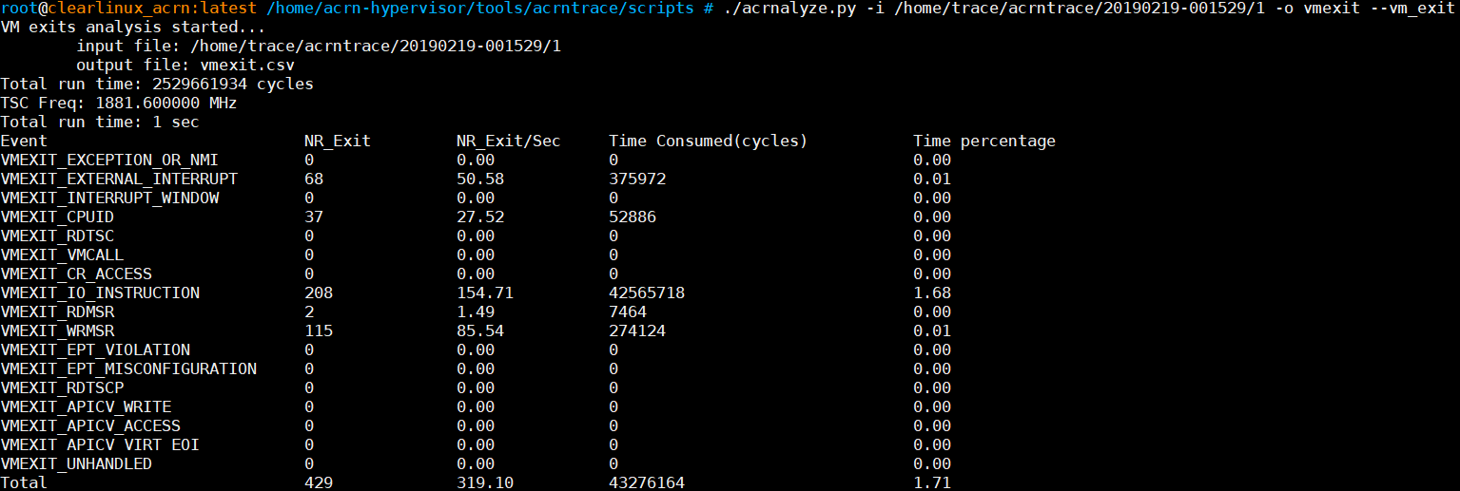Screen dimensions: 1460x491
Task: Click the VMEXIT_UNHANDLED row label
Action: pos(76,463)
